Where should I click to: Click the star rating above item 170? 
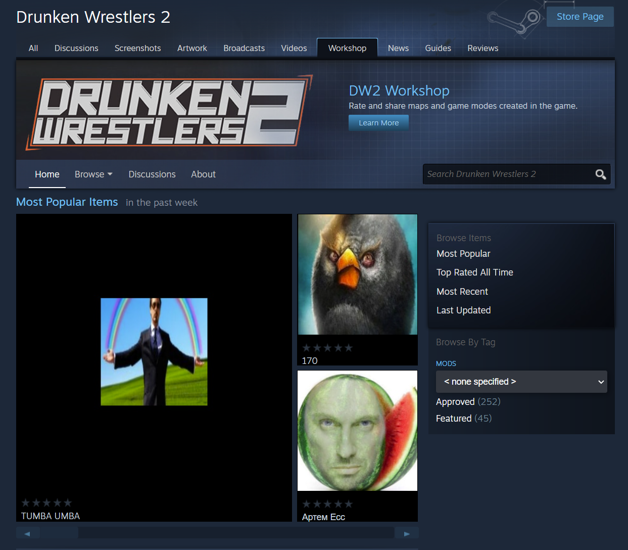coord(327,348)
